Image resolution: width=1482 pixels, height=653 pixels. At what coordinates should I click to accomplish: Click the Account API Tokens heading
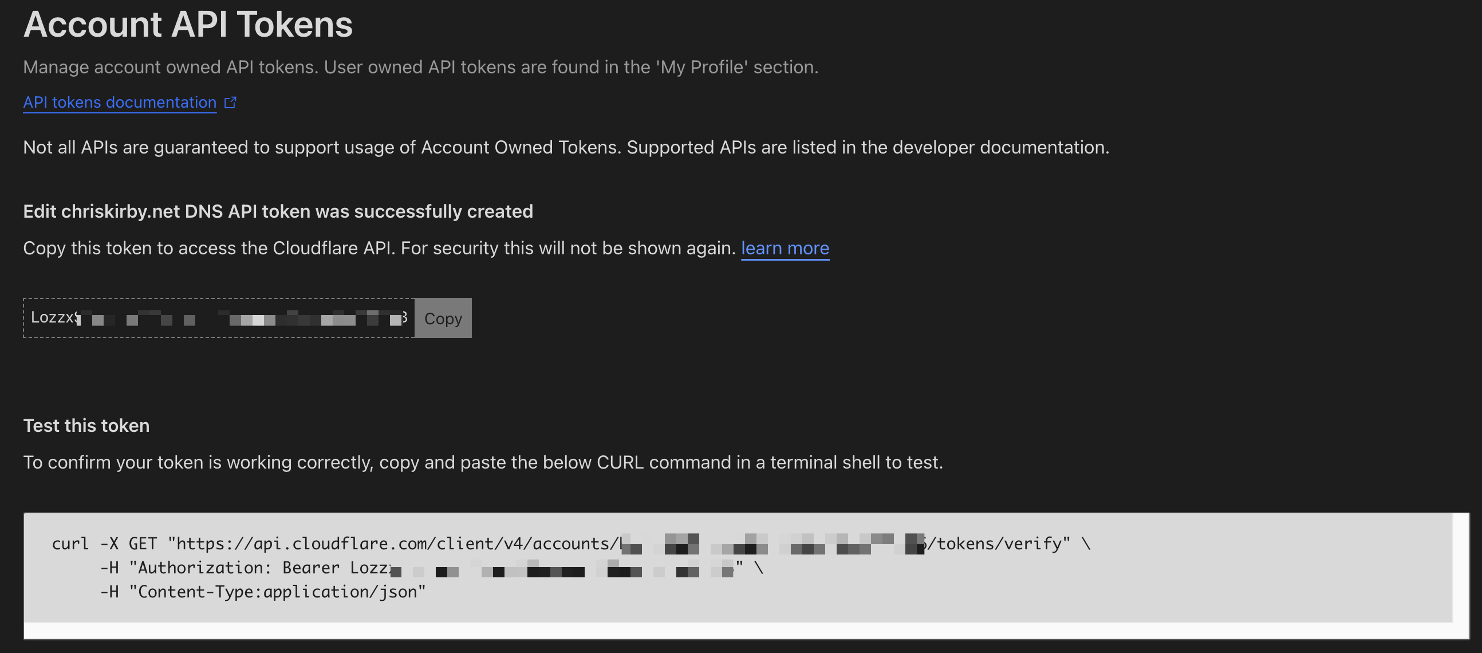click(x=188, y=25)
